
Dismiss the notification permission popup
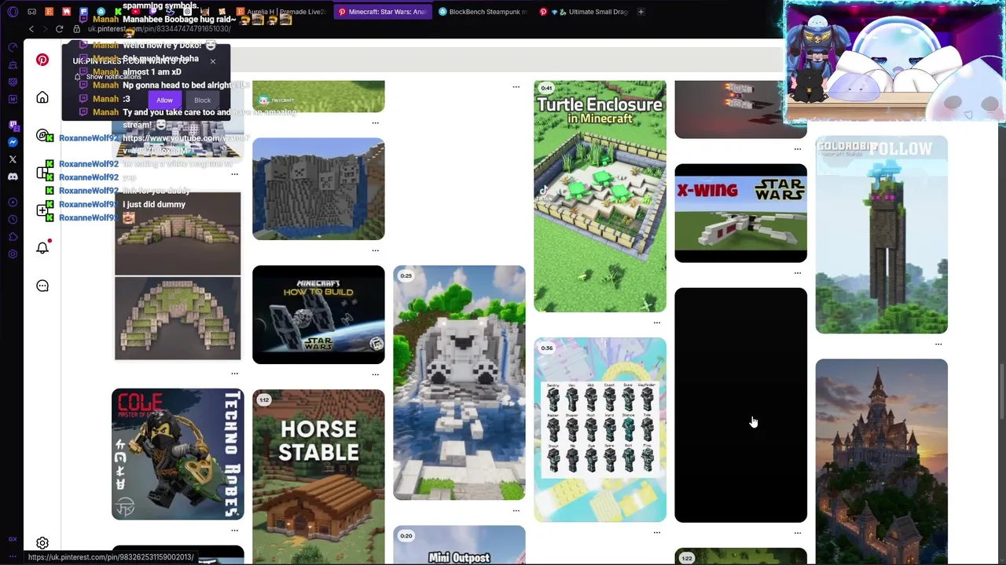[212, 61]
